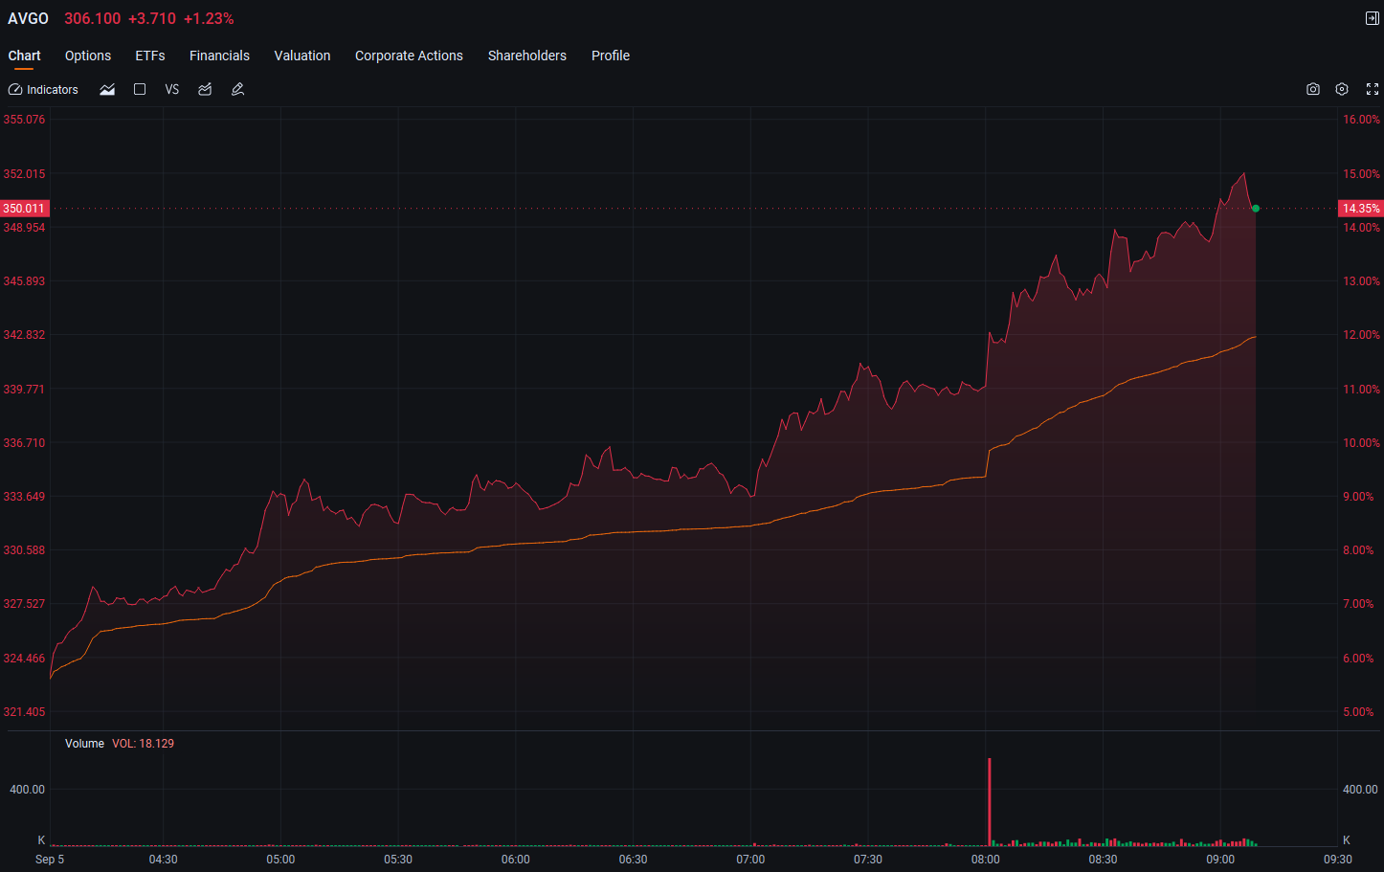Switch to the Profile tab

coord(611,56)
